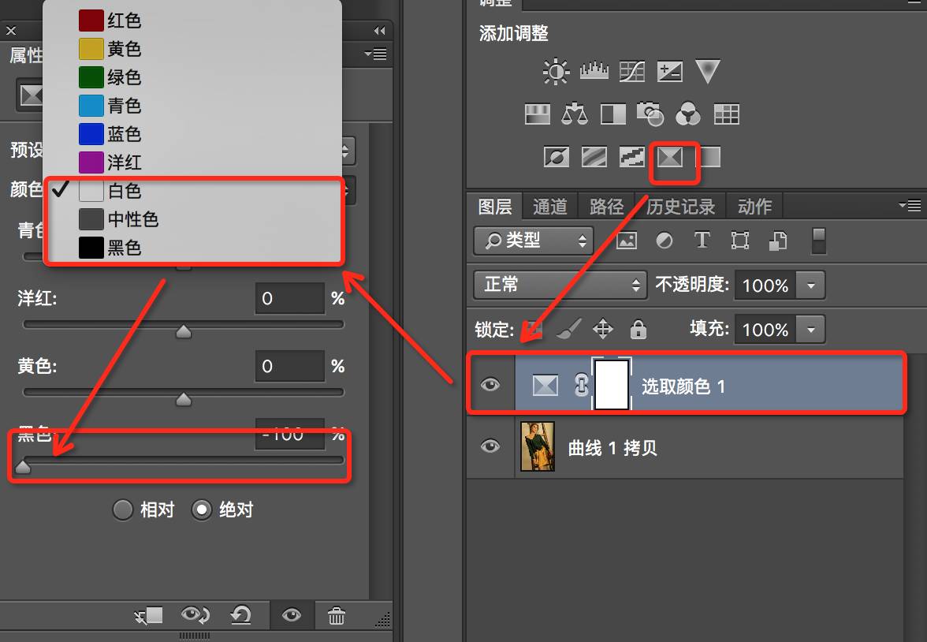Add a Photo Filter adjustment
The width and height of the screenshot is (927, 642).
pos(650,114)
